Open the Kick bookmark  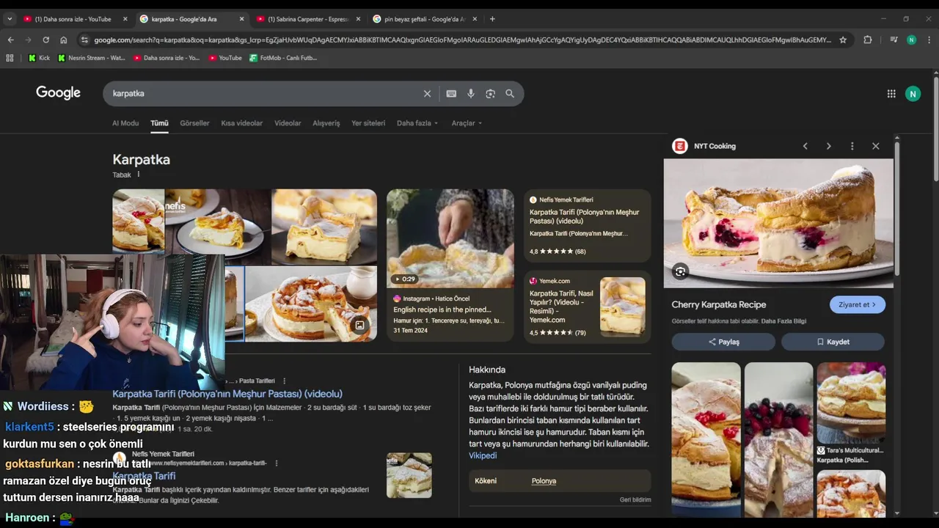click(39, 57)
